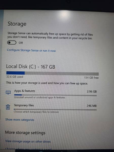Click the 134 GB free label

pyautogui.click(x=91, y=78)
